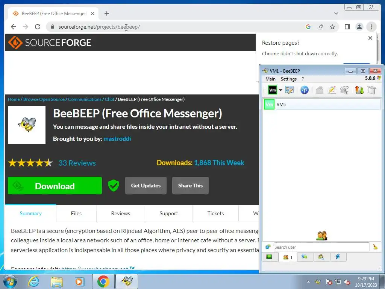Screen dimensions: 385x289
Task: Switch to the blue saved chats tab
Action: coord(338,257)
